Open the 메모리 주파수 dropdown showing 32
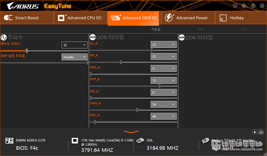Image resolution: width=267 pixels, height=156 pixels. click(74, 45)
